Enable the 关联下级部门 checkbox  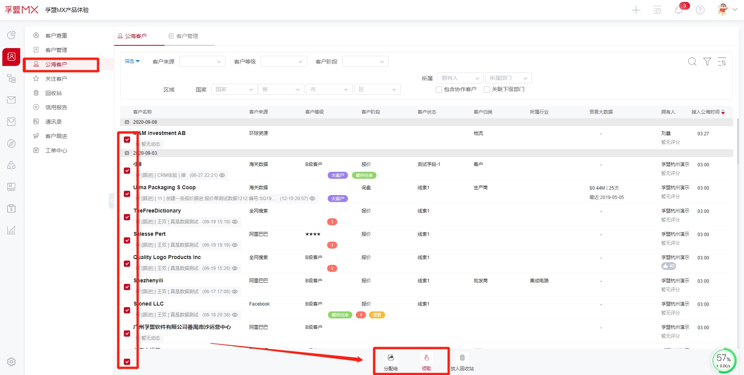(487, 90)
